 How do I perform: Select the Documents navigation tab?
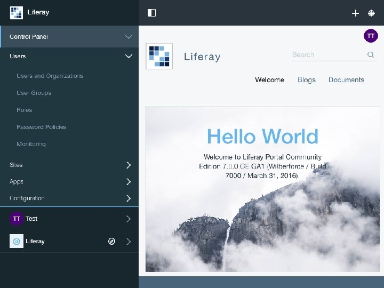coord(346,80)
